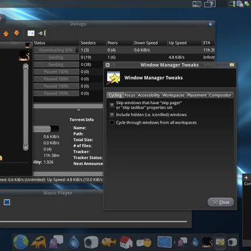Image resolution: width=251 pixels, height=251 pixels.
Task: Click Deluge sidebar vertical scrollbar
Action: (26, 107)
